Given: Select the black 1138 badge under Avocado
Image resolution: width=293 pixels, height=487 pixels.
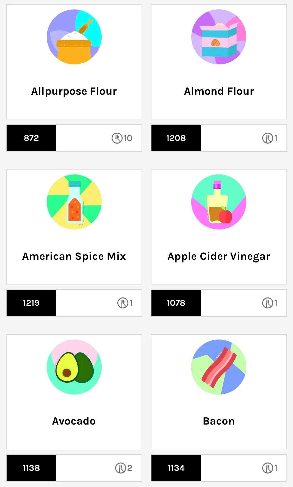Looking at the screenshot, I should pyautogui.click(x=31, y=468).
